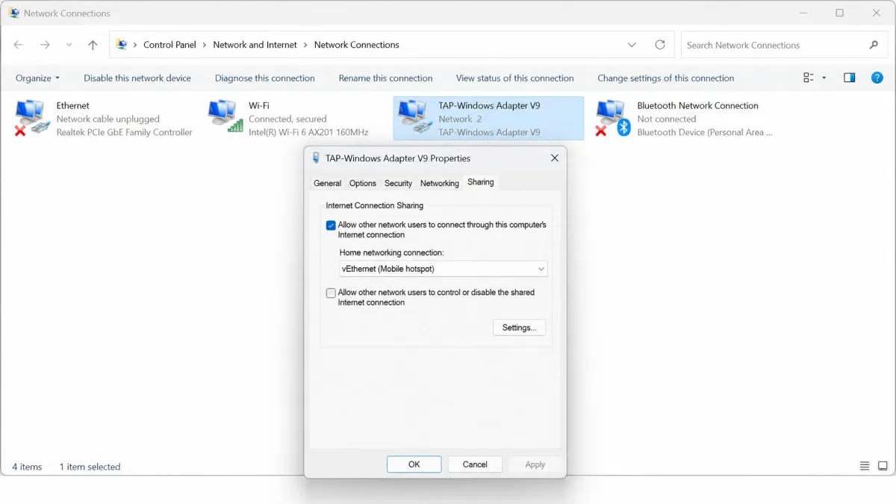This screenshot has width=896, height=504.
Task: Click "Connected, secured" status text
Action: (x=287, y=119)
